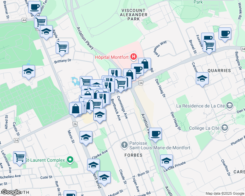Open graduation cap marker left of Claude St label
Image resolution: width=245 pixels, height=196 pixels.
pyautogui.click(x=104, y=178)
